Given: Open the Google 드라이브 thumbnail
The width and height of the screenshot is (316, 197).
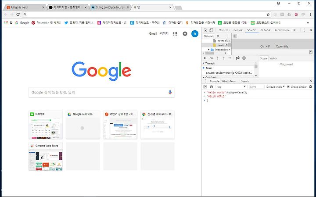Looking at the screenshot, I should (83, 125).
